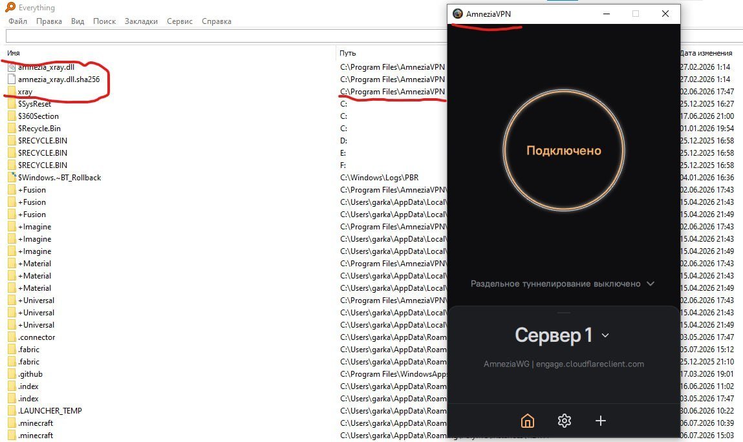Select the $Windows.~BT_Rollback file name

click(x=59, y=178)
